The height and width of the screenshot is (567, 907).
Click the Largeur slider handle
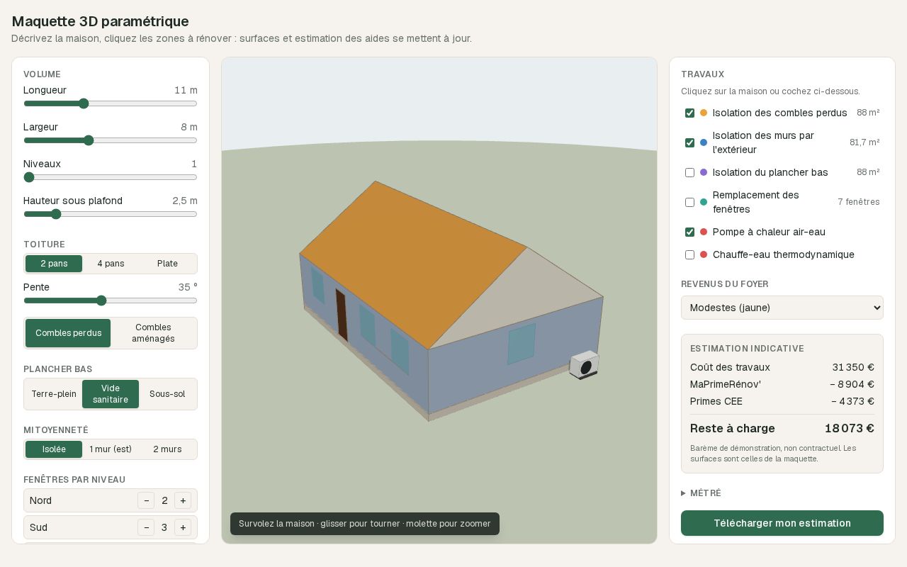coord(89,140)
